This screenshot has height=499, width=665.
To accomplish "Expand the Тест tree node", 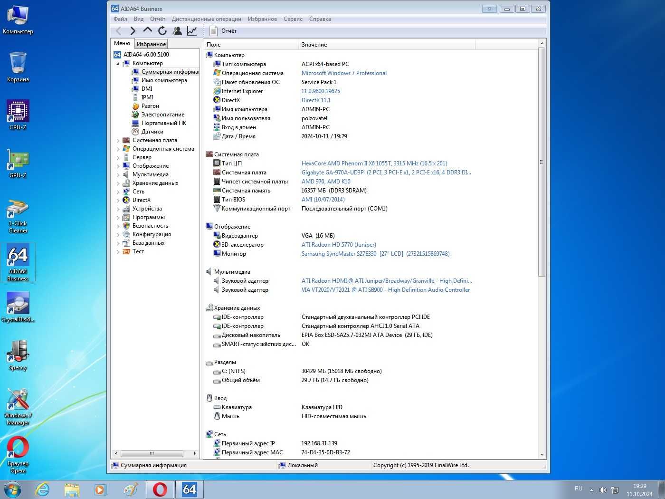I will (x=118, y=251).
